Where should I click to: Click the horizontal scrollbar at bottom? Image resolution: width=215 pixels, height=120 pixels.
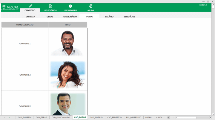191,117
